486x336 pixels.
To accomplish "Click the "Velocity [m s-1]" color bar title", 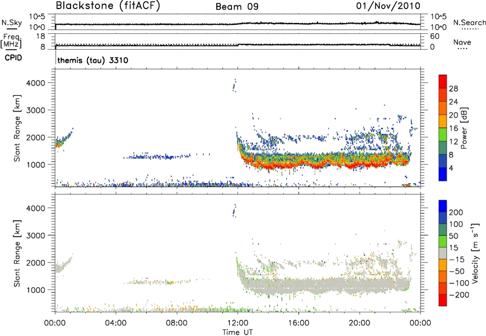I will (475, 253).
